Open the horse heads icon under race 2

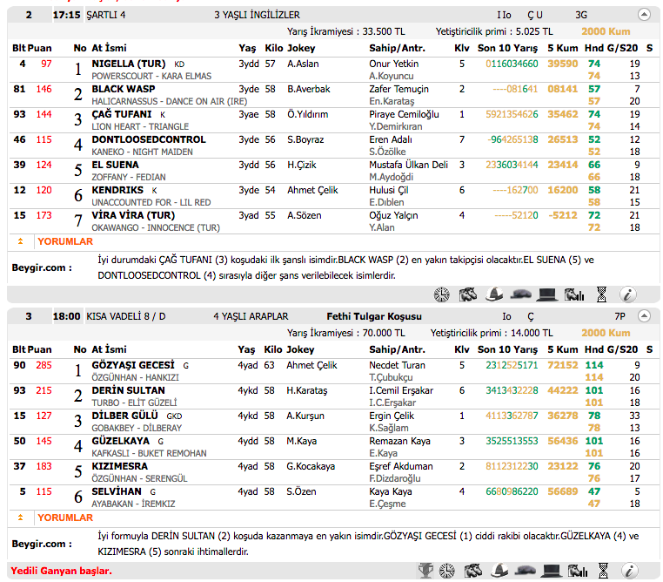[x=468, y=294]
